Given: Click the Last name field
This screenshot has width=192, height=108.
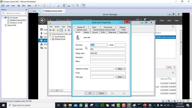Looking at the screenshot, I should tap(108, 49).
